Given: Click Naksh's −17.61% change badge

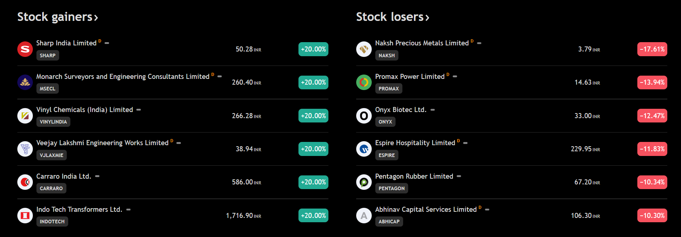Looking at the screenshot, I should point(652,49).
